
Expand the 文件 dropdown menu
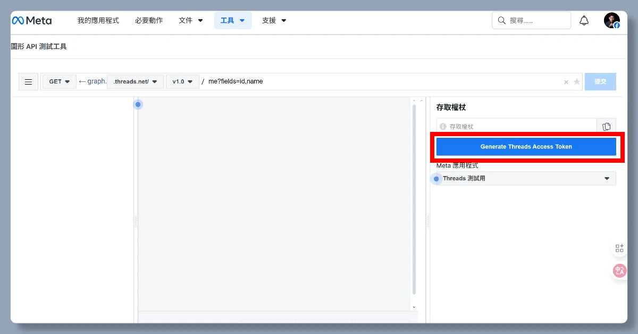(191, 21)
